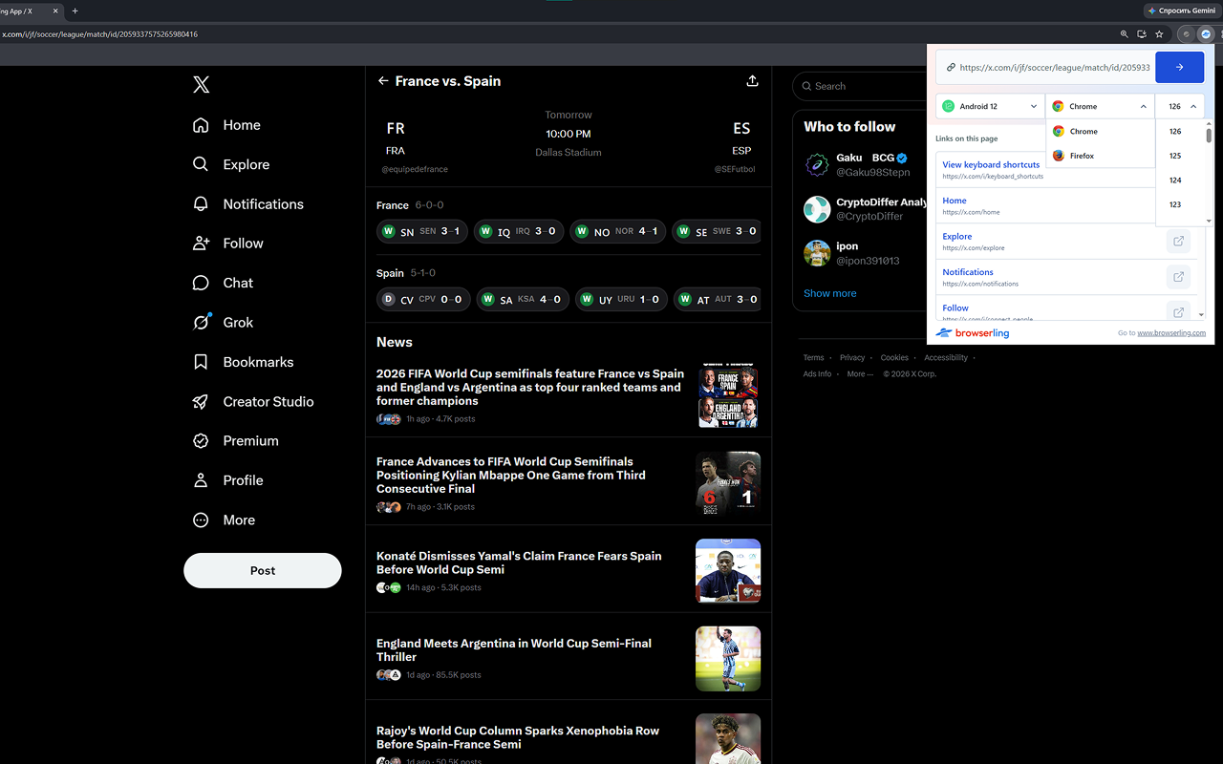Open Explore with magnifier icon
The image size is (1223, 764).
(201, 164)
